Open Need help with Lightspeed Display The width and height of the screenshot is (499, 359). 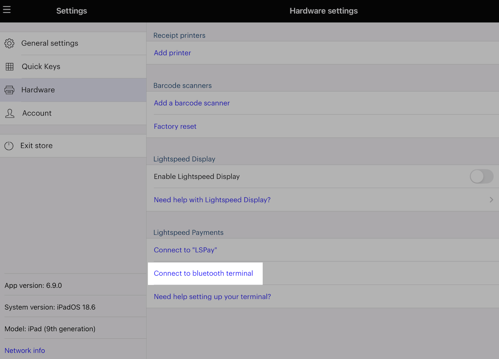point(212,200)
